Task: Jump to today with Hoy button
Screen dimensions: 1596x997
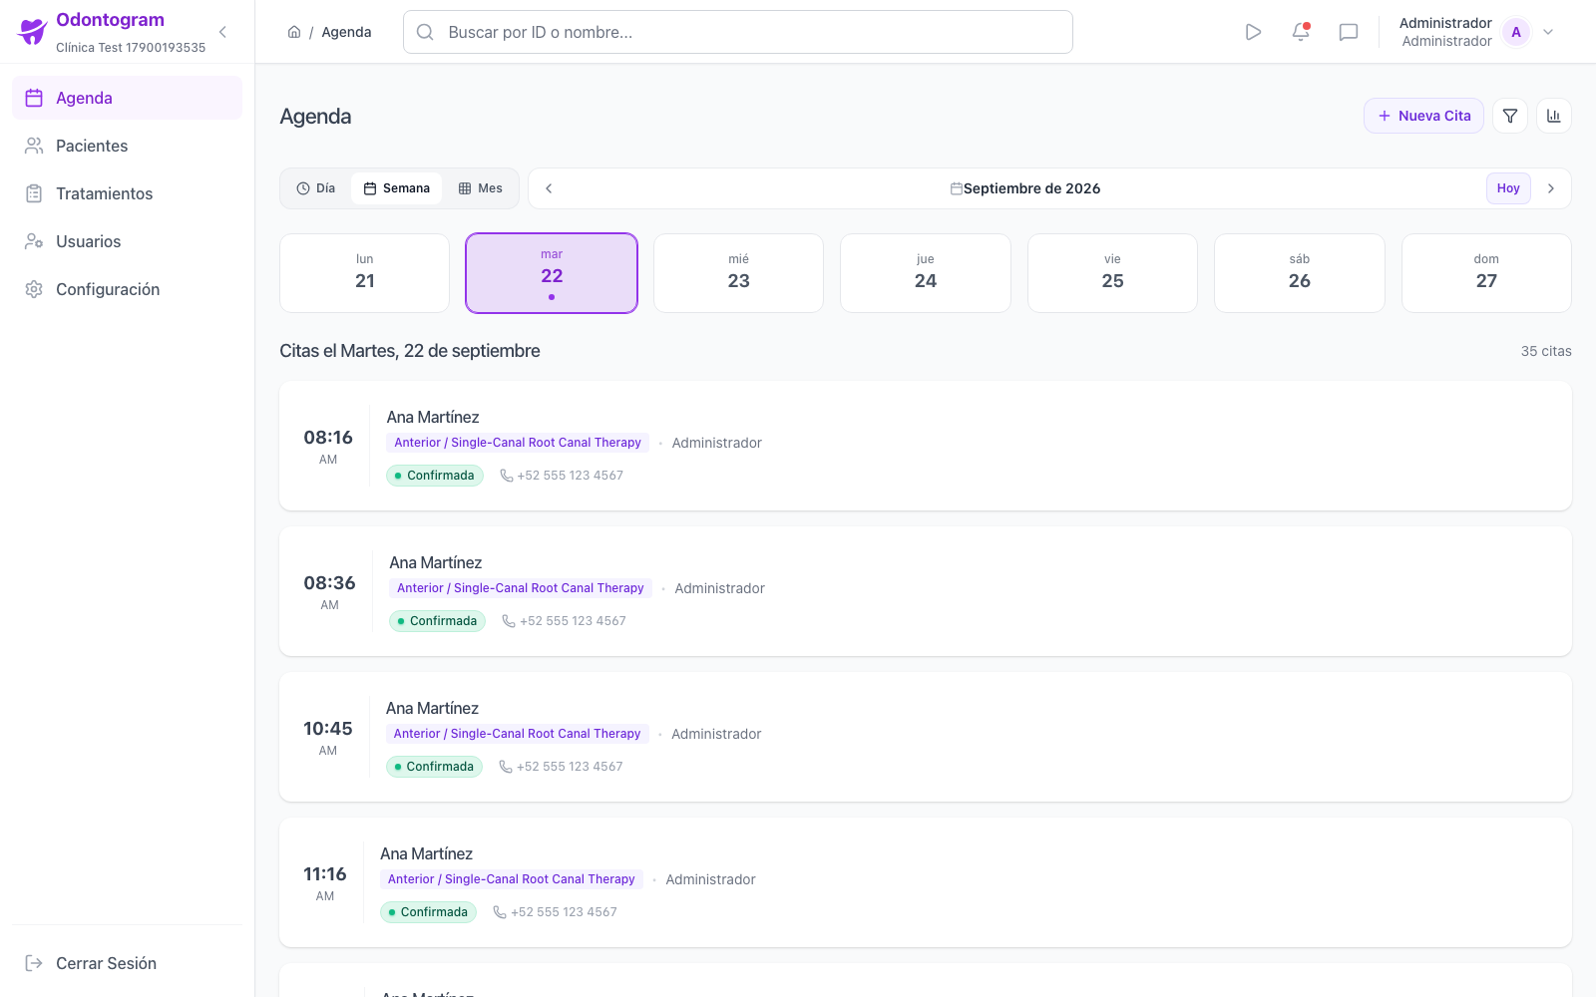Action: click(x=1508, y=188)
